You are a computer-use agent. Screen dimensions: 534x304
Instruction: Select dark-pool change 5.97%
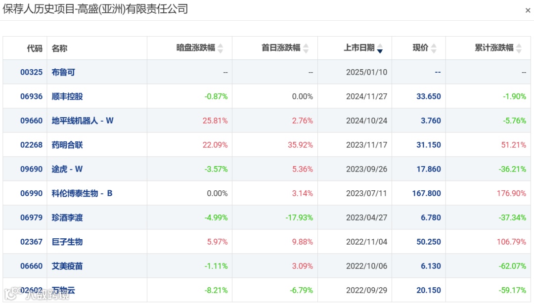217,242
